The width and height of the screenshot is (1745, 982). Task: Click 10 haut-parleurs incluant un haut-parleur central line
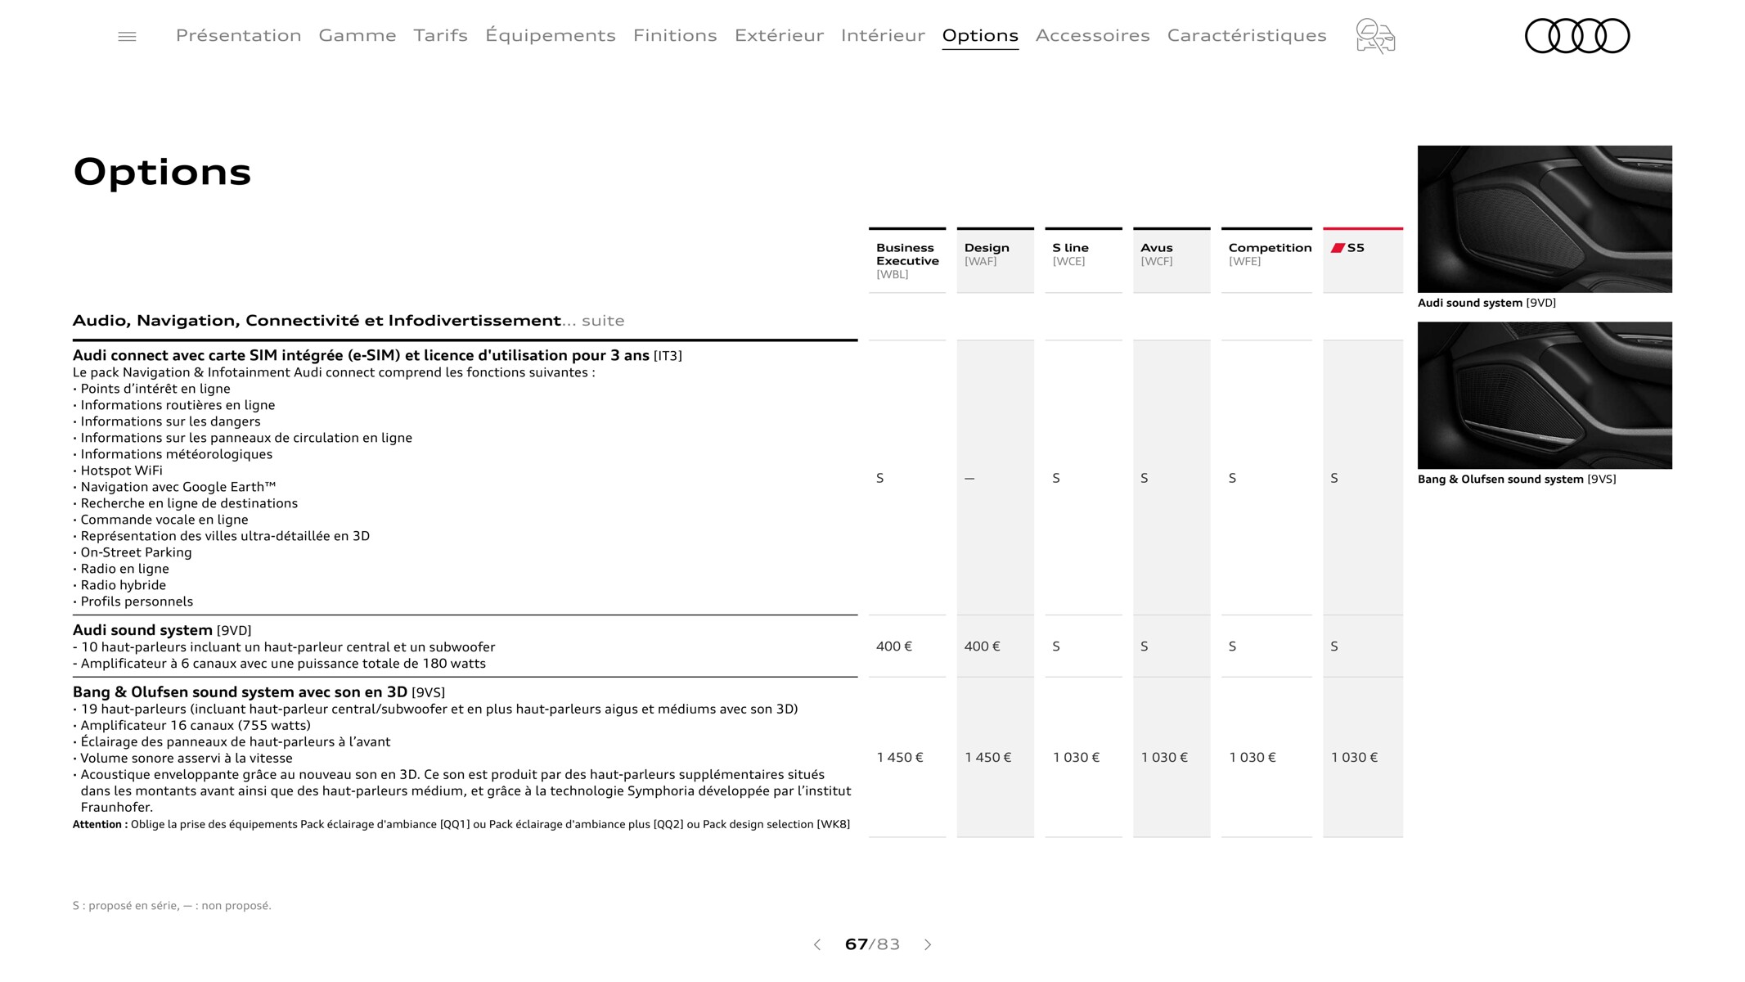284,647
